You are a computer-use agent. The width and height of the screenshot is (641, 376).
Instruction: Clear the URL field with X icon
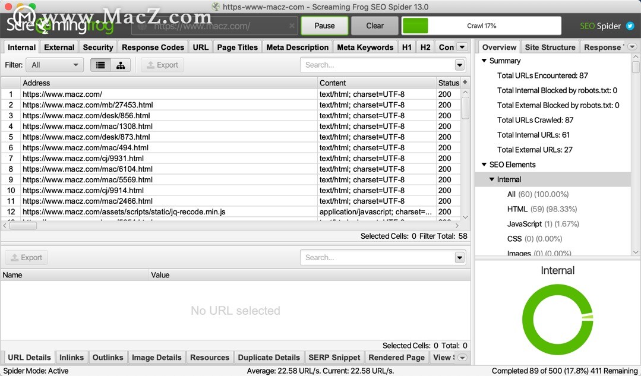[x=292, y=26]
